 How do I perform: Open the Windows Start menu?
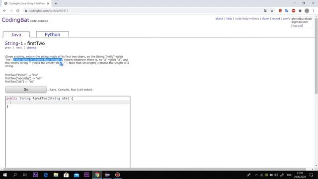(5, 175)
